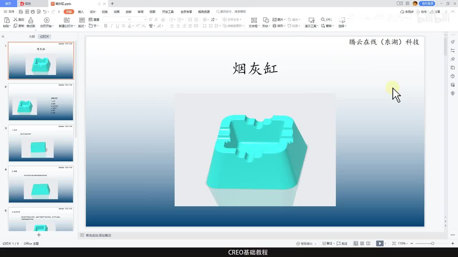Click the zoom in plus icon
This screenshot has height=257, width=458.
453,243
